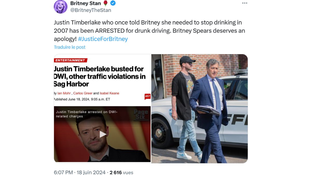The height and width of the screenshot is (175, 311).
Task: Click the 'Justin Timberlake busted for DWI' headline
Action: [99, 76]
